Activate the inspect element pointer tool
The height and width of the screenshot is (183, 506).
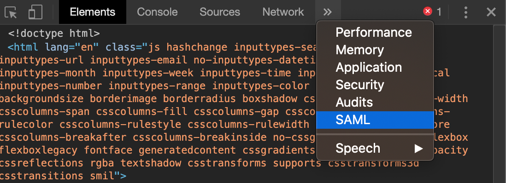tap(11, 12)
